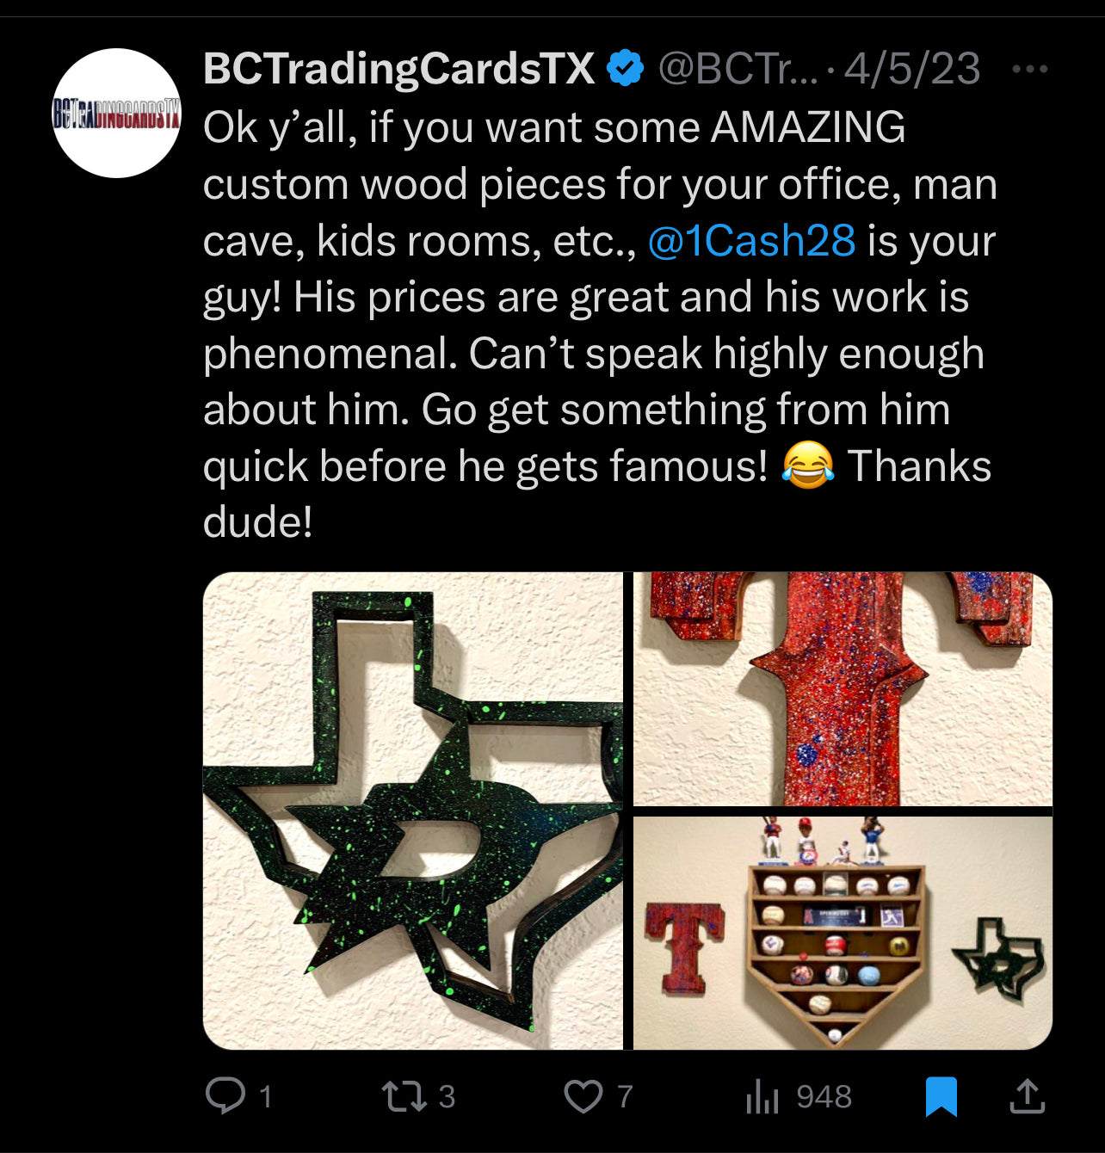This screenshot has width=1105, height=1153.
Task: Open the green Texas star wood photo
Action: point(412,810)
